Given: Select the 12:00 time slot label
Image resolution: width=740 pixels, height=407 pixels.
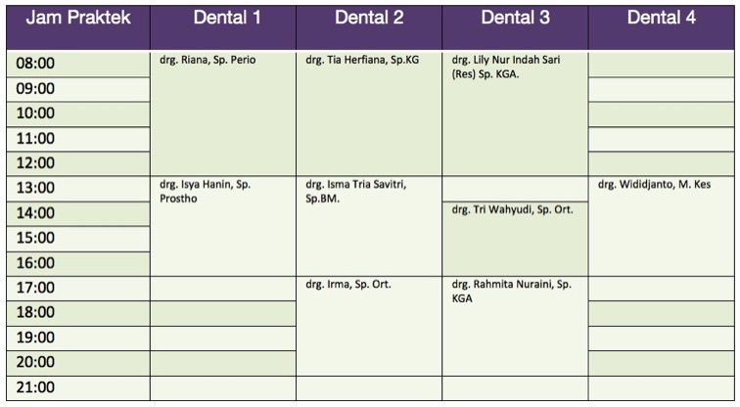Looking at the screenshot, I should tap(36, 163).
